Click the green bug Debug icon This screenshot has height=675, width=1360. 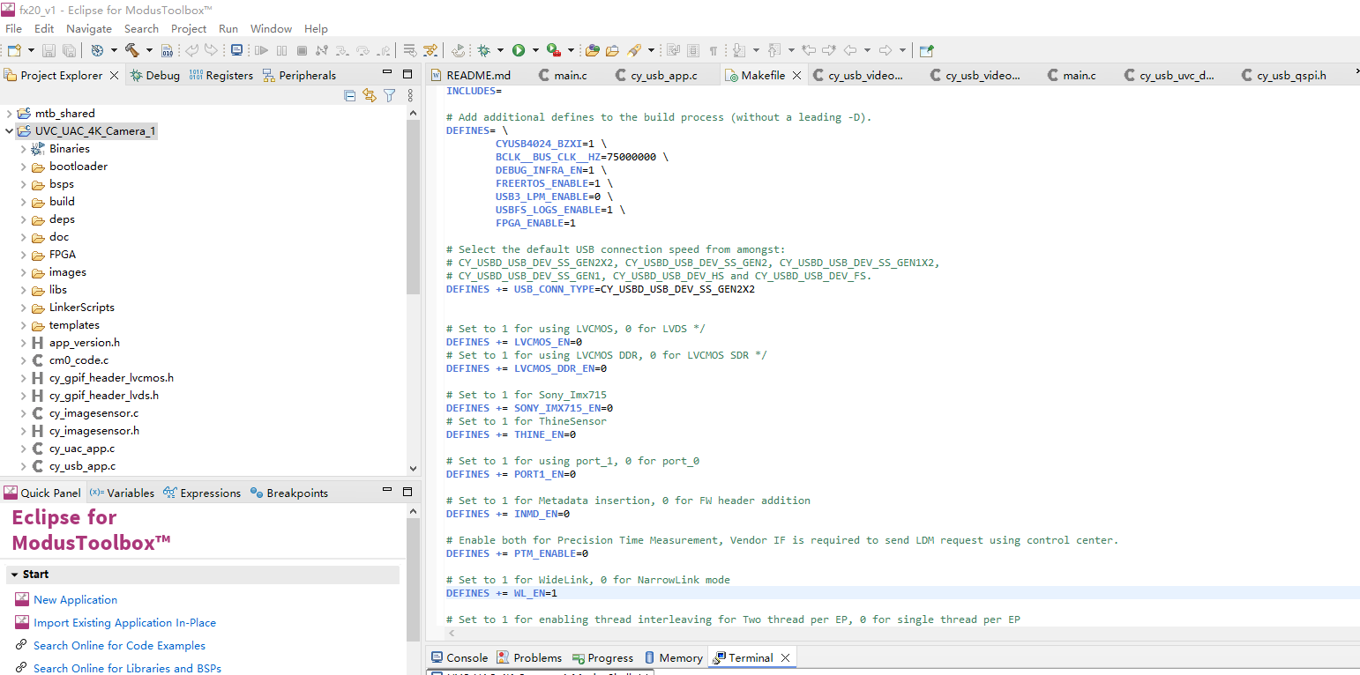point(483,50)
